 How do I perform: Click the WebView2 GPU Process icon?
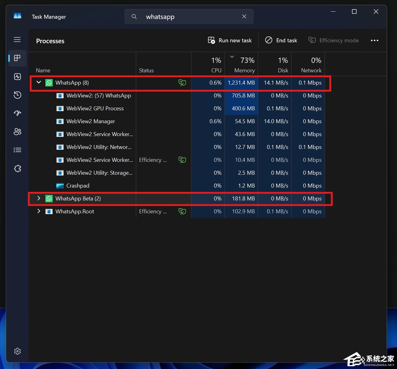click(x=60, y=108)
